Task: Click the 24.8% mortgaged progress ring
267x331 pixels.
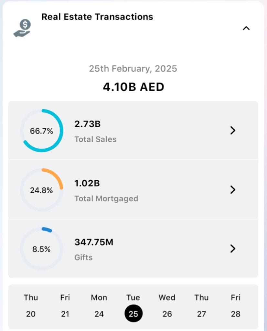Action: click(x=42, y=190)
